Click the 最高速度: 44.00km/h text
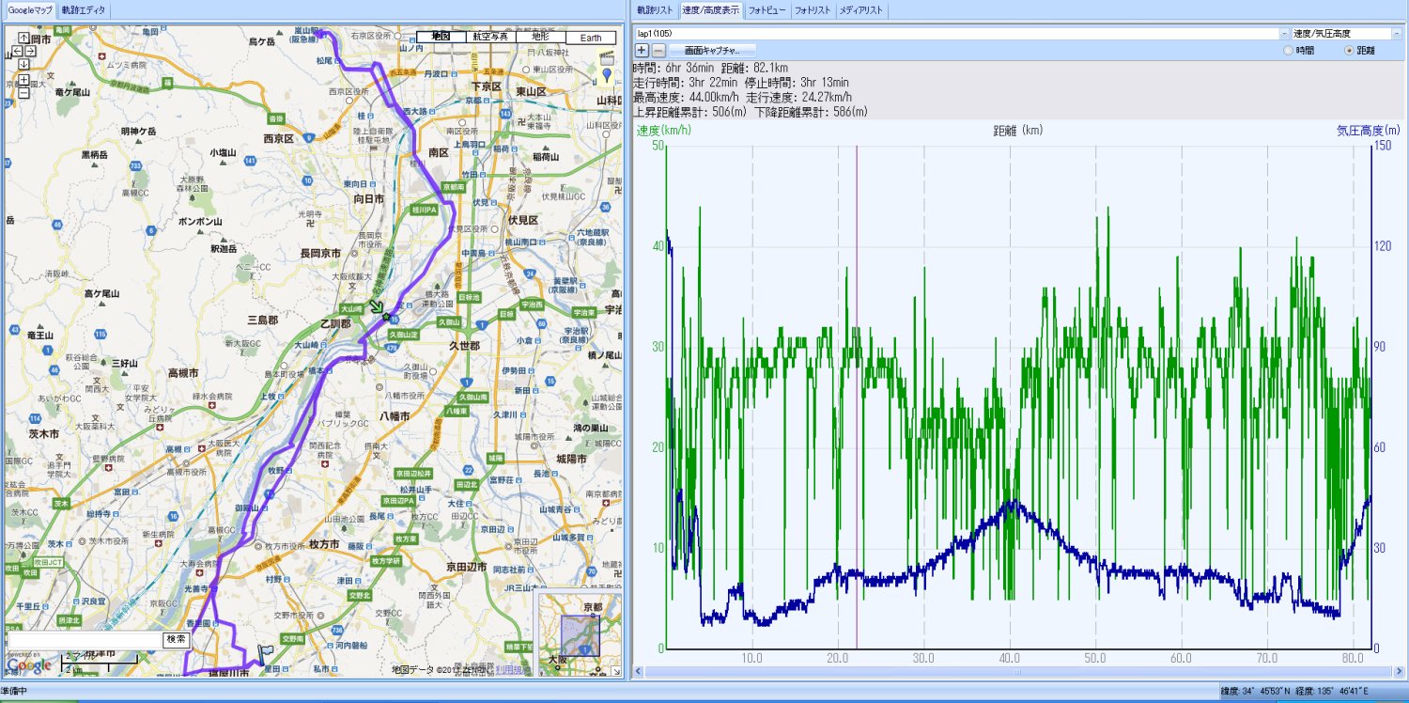The height and width of the screenshot is (703, 1409). 685,97
